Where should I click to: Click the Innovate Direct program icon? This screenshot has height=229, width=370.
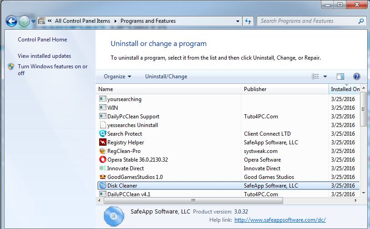click(102, 168)
